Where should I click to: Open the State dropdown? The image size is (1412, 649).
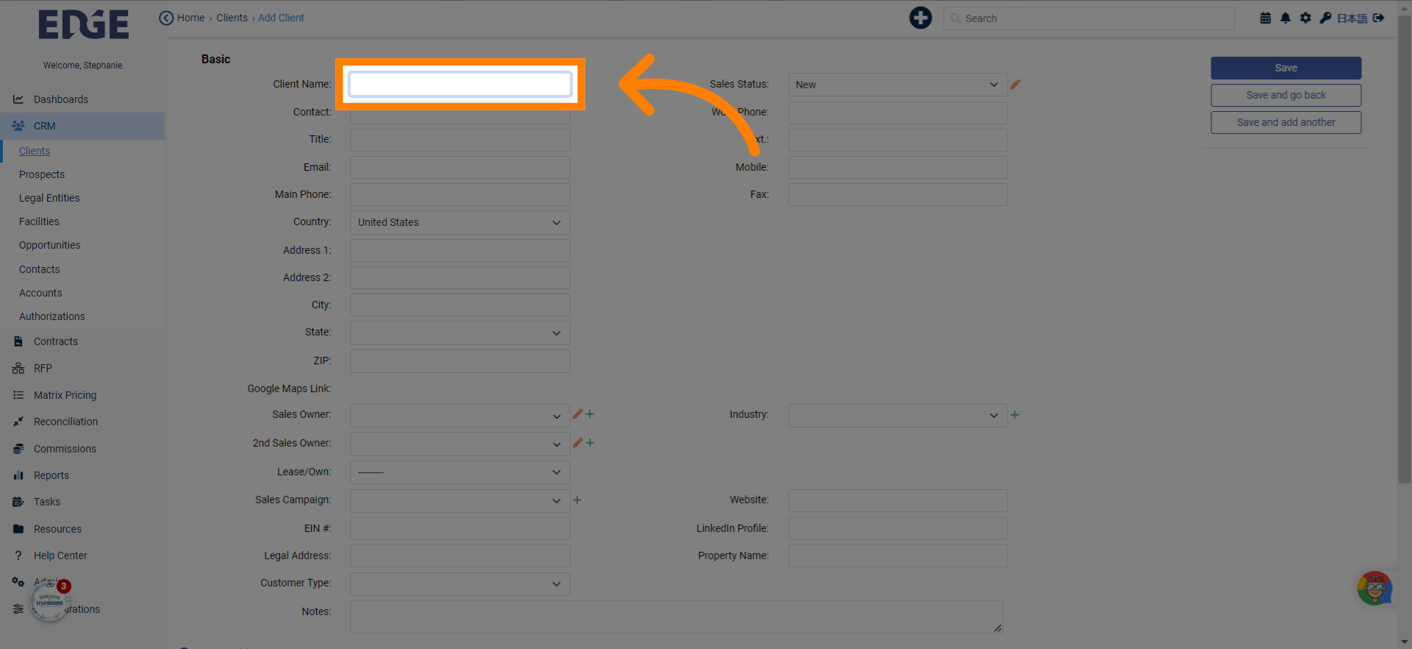[460, 333]
